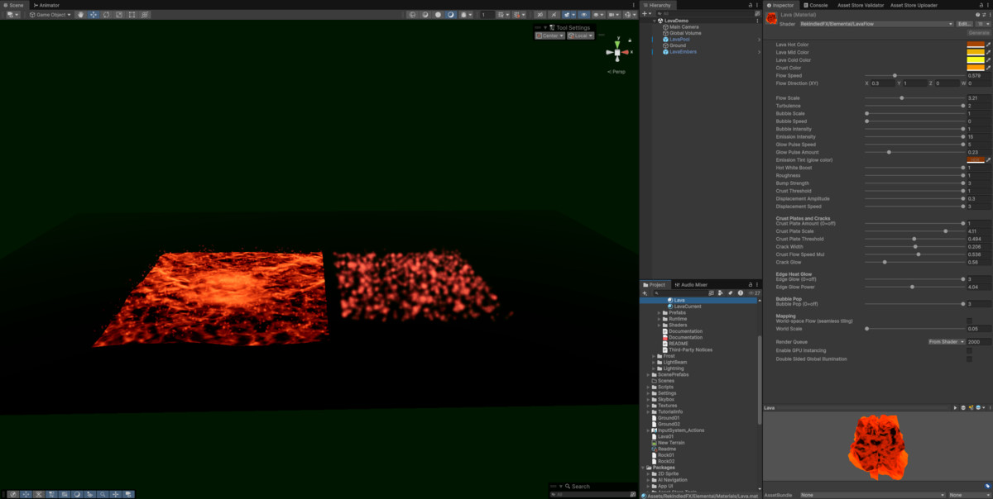
Task: Open the LavaEmbers prefab arrow
Action: point(758,52)
